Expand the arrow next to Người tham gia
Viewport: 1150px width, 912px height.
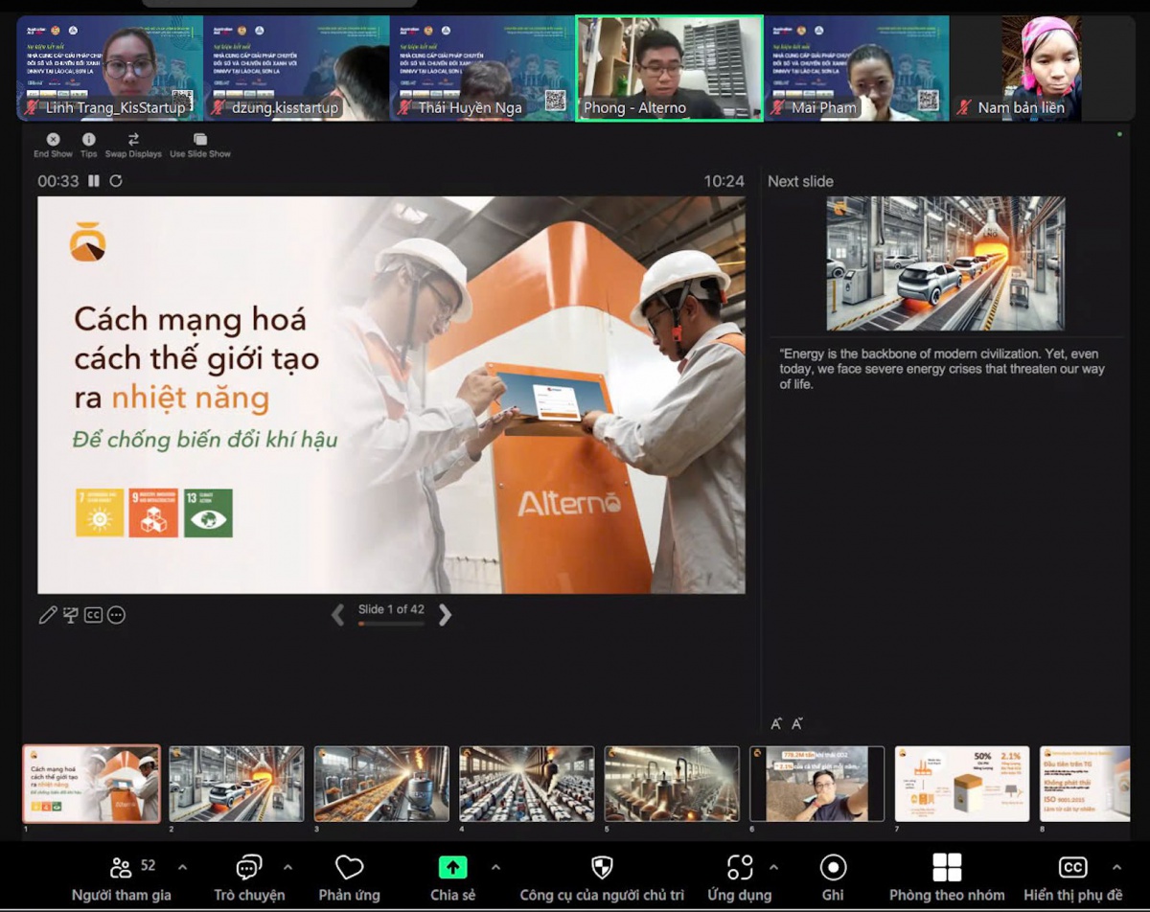pyautogui.click(x=183, y=868)
